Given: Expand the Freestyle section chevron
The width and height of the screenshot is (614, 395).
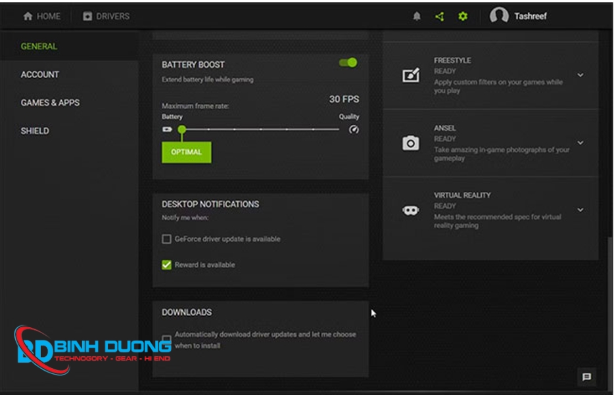Looking at the screenshot, I should (x=580, y=75).
